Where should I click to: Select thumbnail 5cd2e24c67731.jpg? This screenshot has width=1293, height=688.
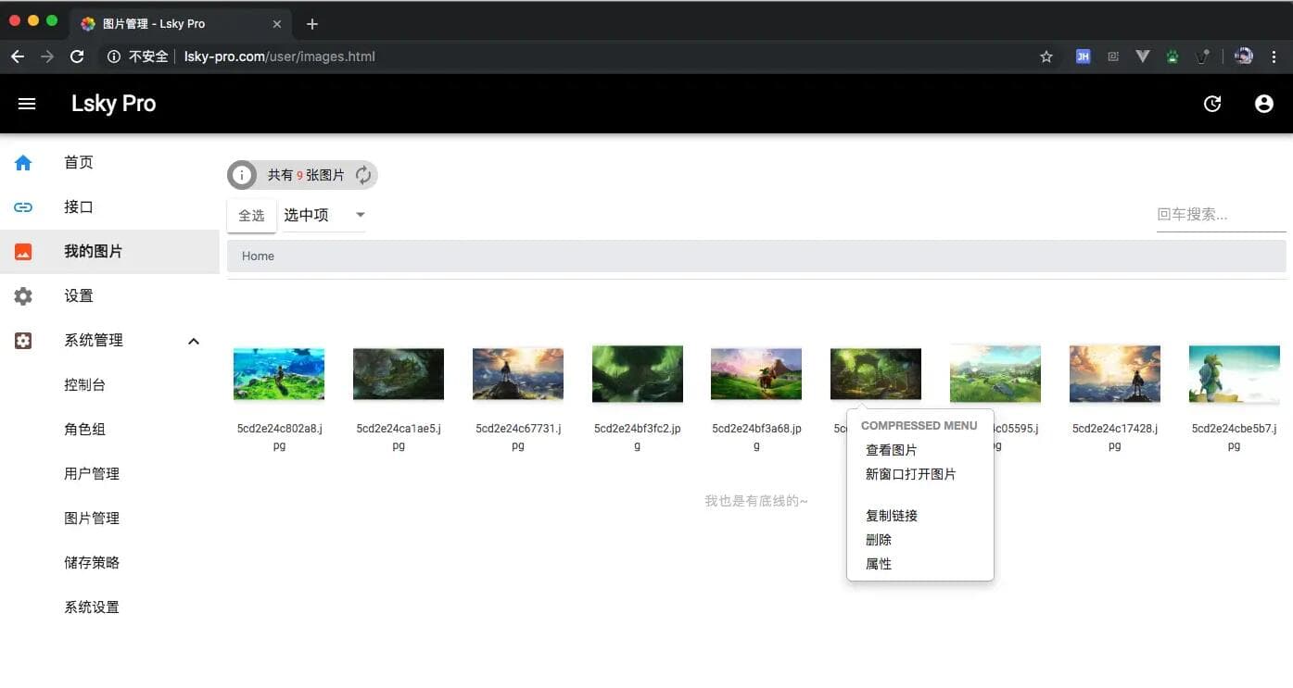(518, 374)
